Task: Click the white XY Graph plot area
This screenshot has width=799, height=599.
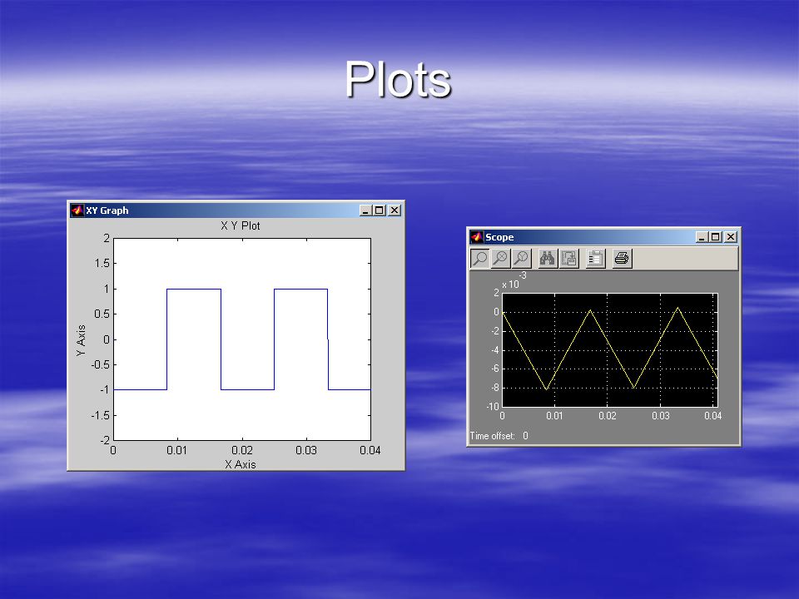Action: [242, 339]
